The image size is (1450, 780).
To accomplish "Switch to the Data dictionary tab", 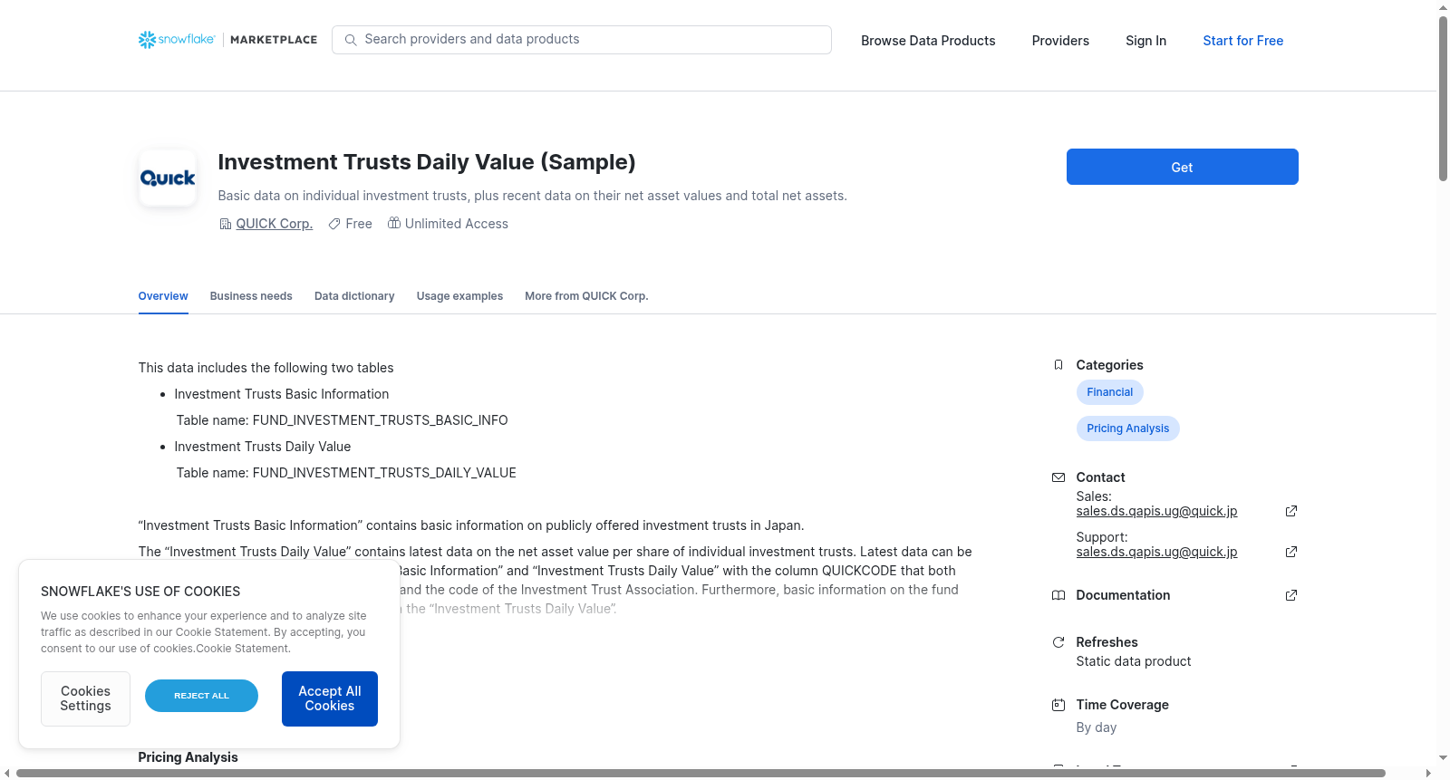I will (x=354, y=296).
